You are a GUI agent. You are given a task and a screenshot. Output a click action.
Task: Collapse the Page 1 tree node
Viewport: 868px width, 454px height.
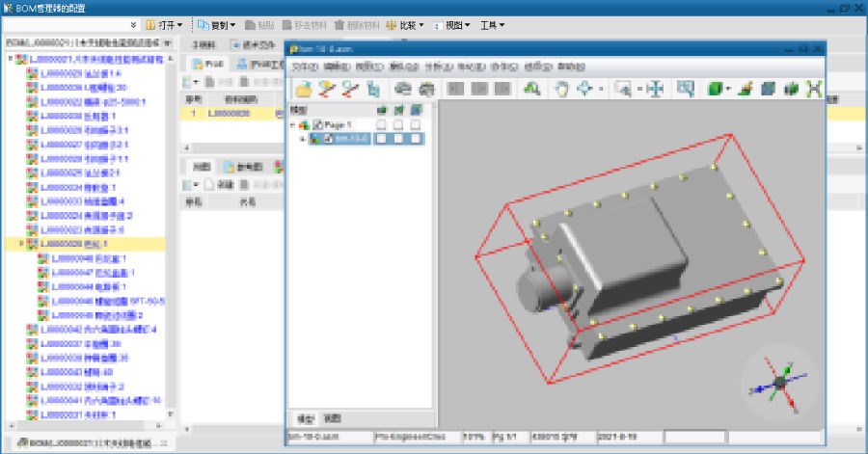pyautogui.click(x=293, y=125)
